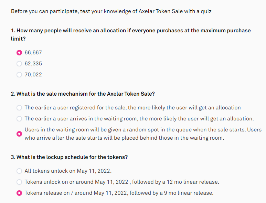Image resolution: width=266 pixels, height=203 pixels.
Task: Select the 12 mo linear release radio button
Action: pyautogui.click(x=19, y=182)
